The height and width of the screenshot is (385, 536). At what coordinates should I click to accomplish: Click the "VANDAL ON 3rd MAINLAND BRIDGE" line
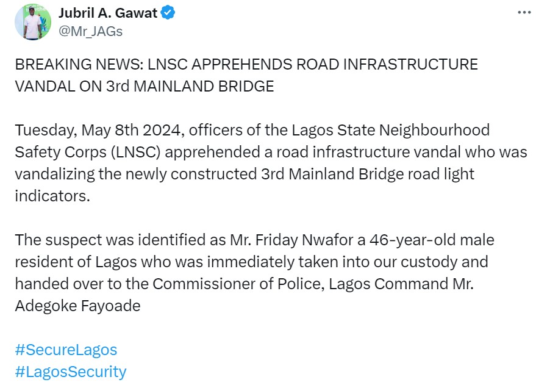(x=145, y=87)
